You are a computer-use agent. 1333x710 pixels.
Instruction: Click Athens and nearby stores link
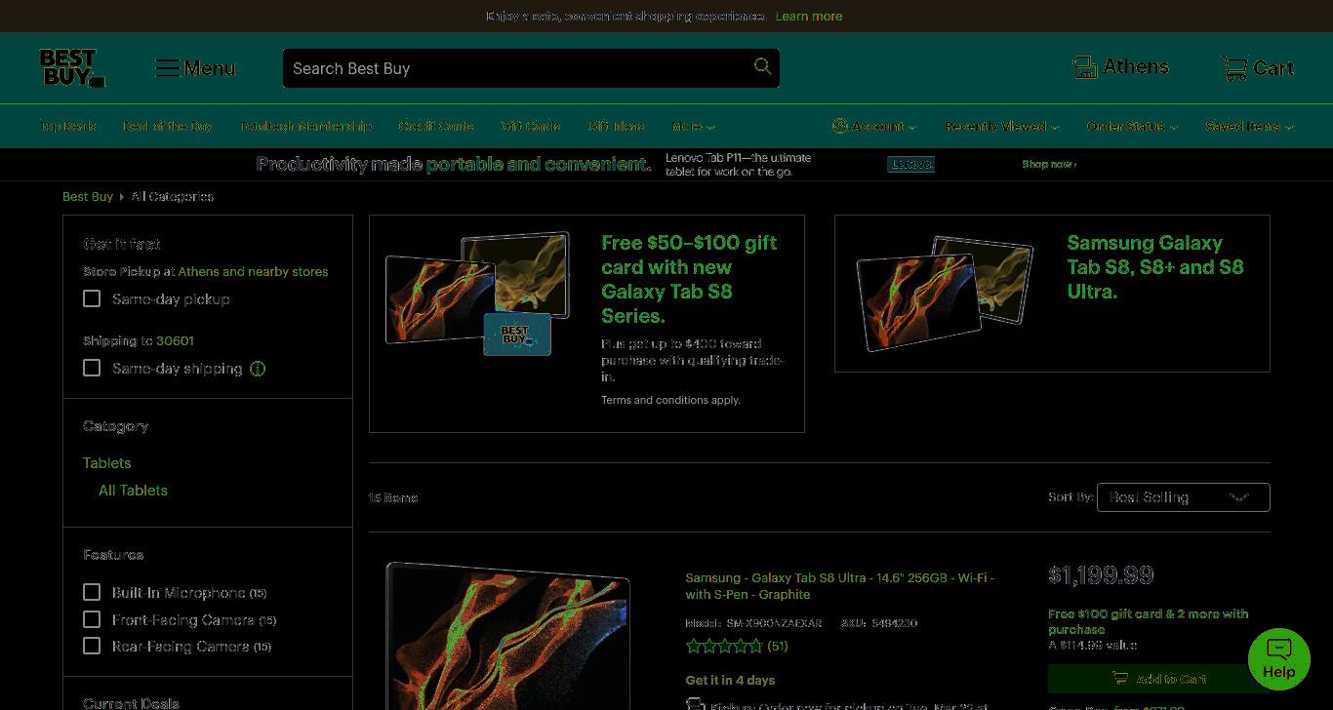point(253,271)
